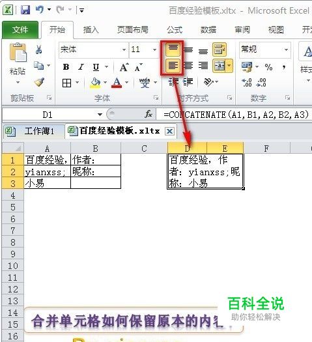This screenshot has width=312, height=342.
Task: Click the select all corner button
Action: (x=13, y=148)
